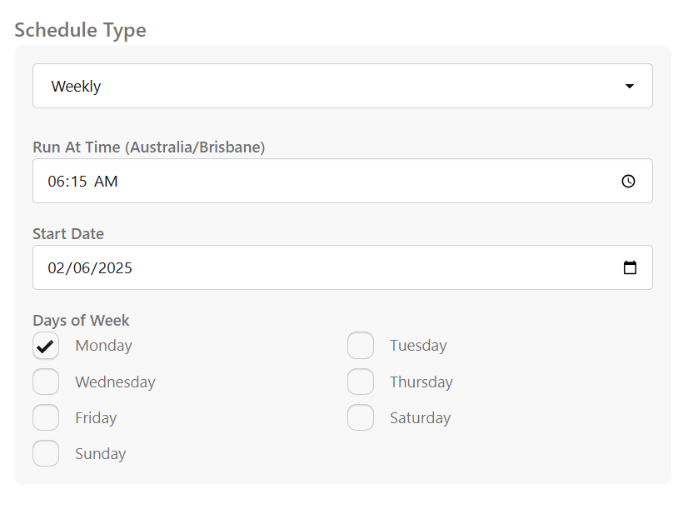The image size is (688, 509).
Task: Click the Sunday label text
Action: pos(100,453)
